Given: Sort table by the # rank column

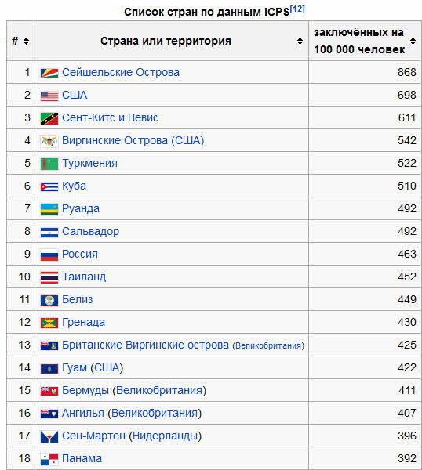Looking at the screenshot, I should coord(27,41).
